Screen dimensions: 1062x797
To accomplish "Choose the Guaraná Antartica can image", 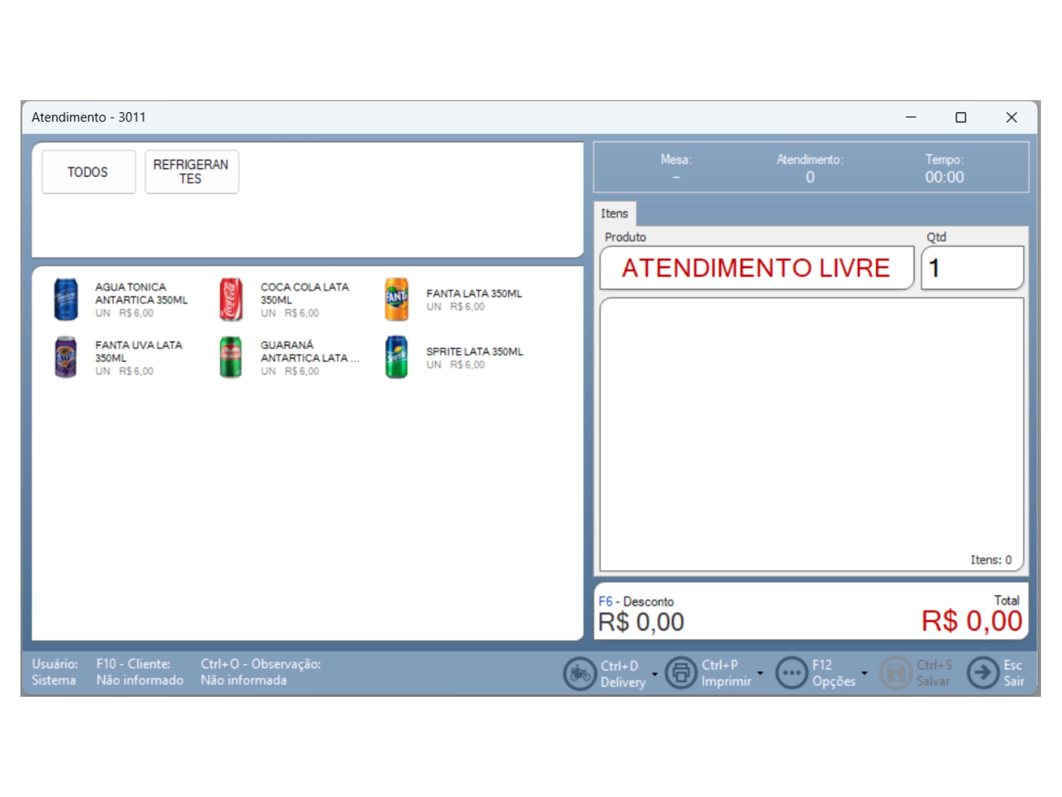I will coord(231,358).
